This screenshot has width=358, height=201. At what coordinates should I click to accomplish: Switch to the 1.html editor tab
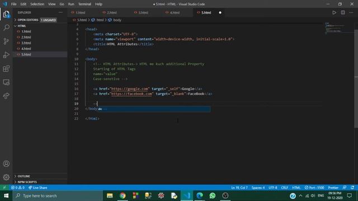[x=81, y=12]
